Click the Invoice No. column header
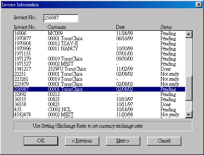Viewport: 204px width, 155px height. pyautogui.click(x=25, y=27)
